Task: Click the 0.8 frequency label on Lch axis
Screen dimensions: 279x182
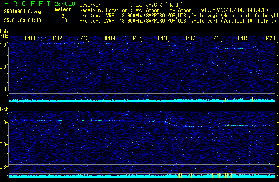Action: 3,89
